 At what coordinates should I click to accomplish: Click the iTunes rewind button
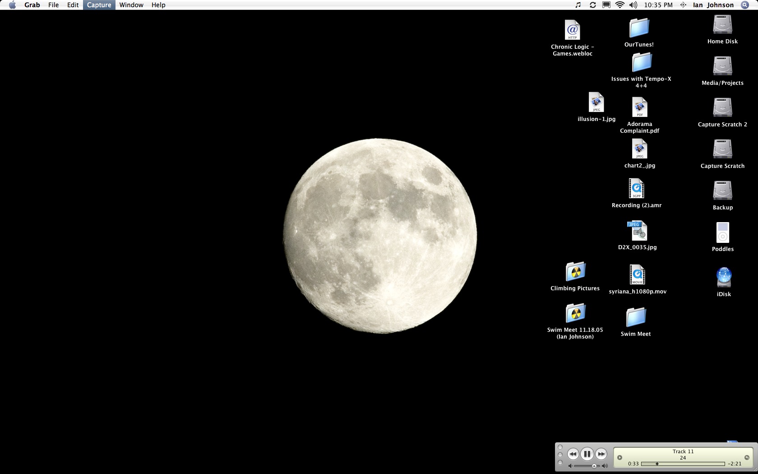tap(573, 454)
